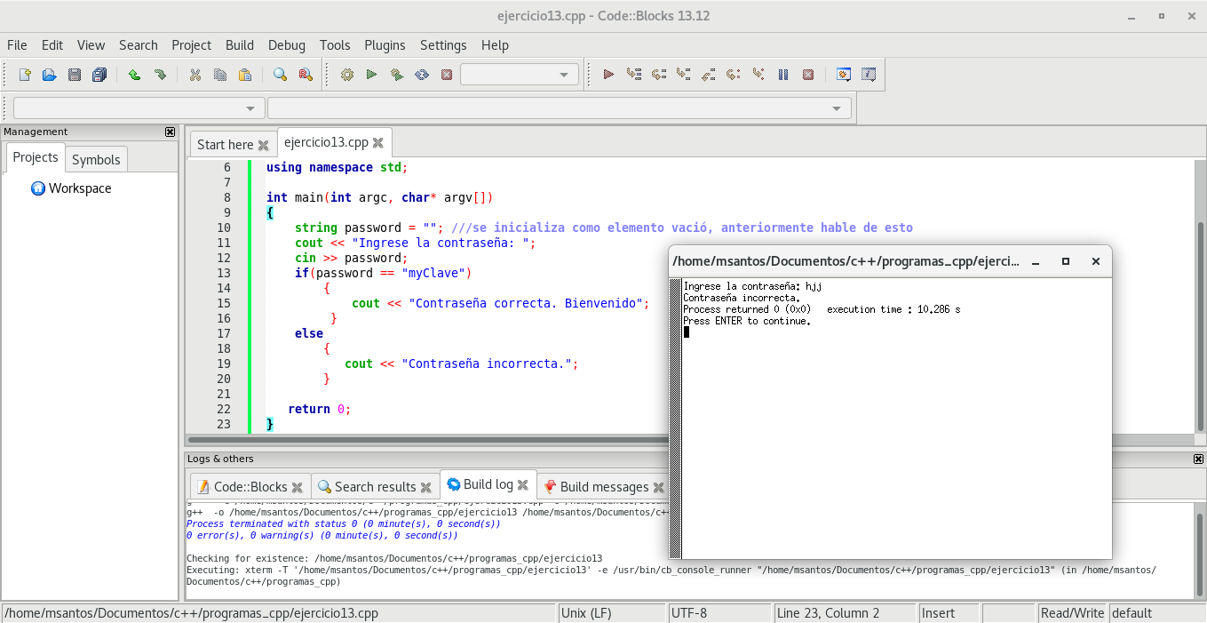Open the Debugging windows icon menu
1207x623 pixels.
pos(844,75)
